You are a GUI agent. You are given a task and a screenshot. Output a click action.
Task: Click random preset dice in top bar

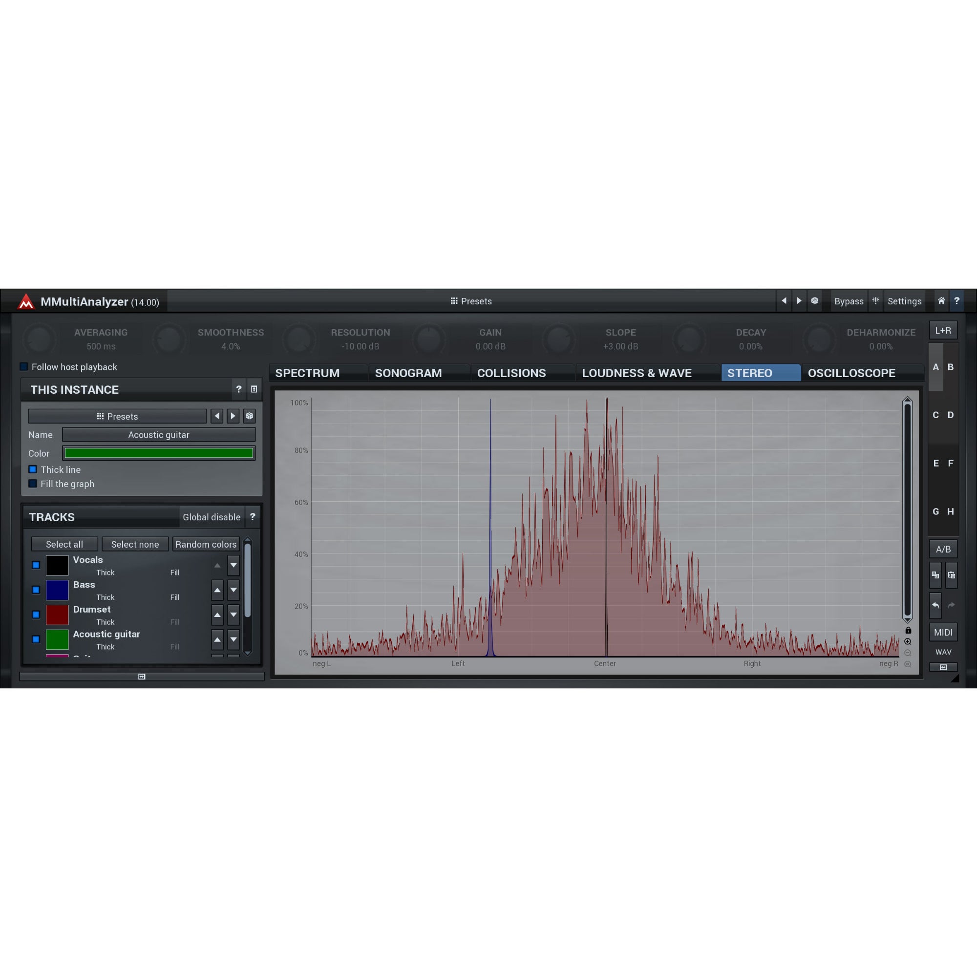[x=815, y=301]
